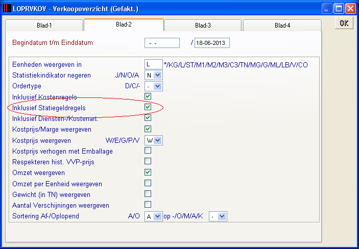Expand the Kostprijs weergeven dropdown
The image size is (359, 249).
click(x=154, y=140)
